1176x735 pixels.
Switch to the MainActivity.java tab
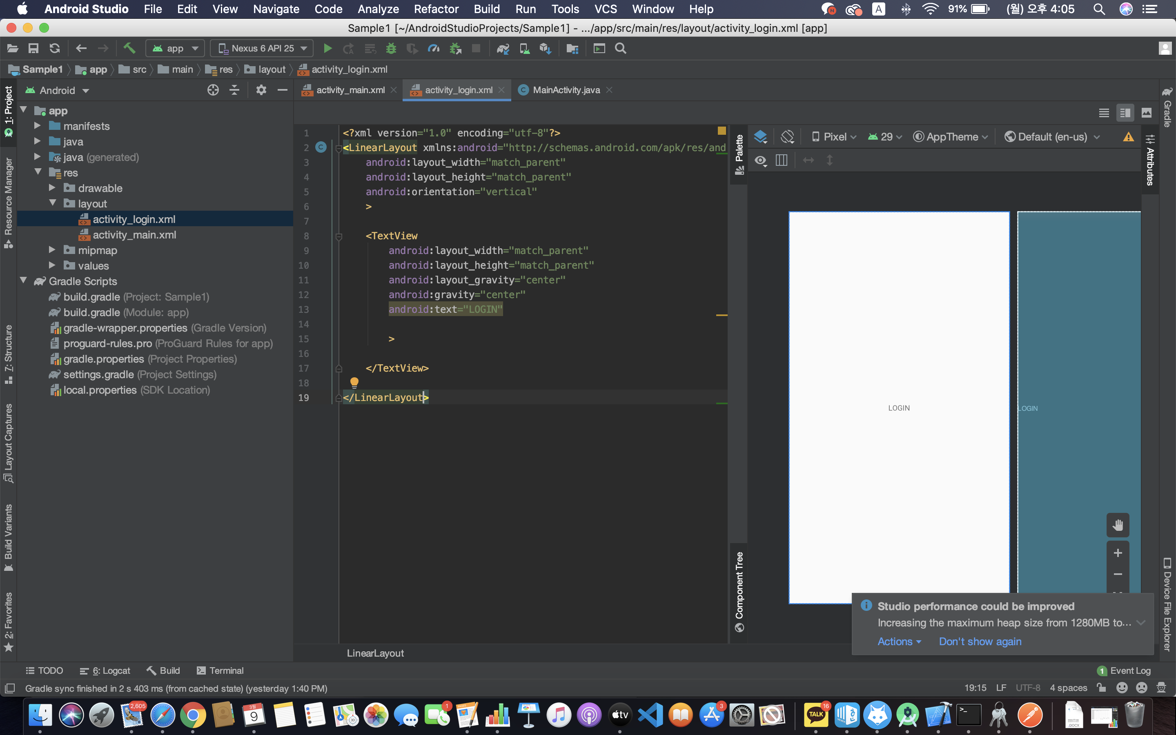pos(566,90)
